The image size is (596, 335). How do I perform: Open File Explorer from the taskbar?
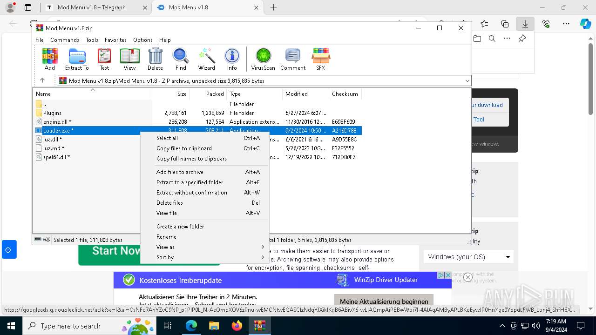point(214,326)
